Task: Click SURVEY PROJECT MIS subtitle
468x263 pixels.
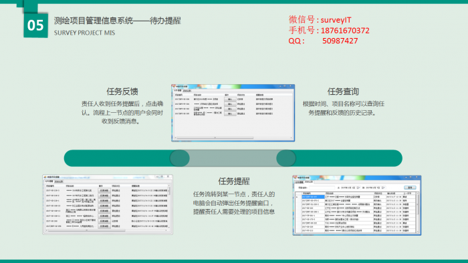Action: [84, 33]
